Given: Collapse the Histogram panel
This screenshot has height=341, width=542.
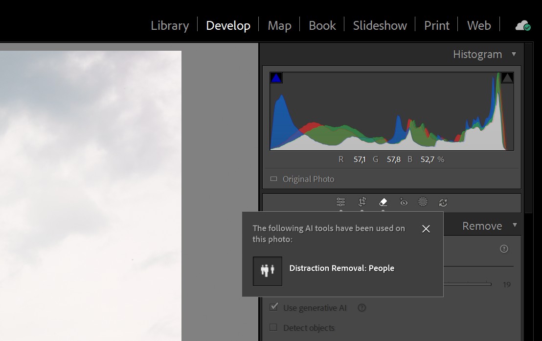Looking at the screenshot, I should pyautogui.click(x=514, y=54).
